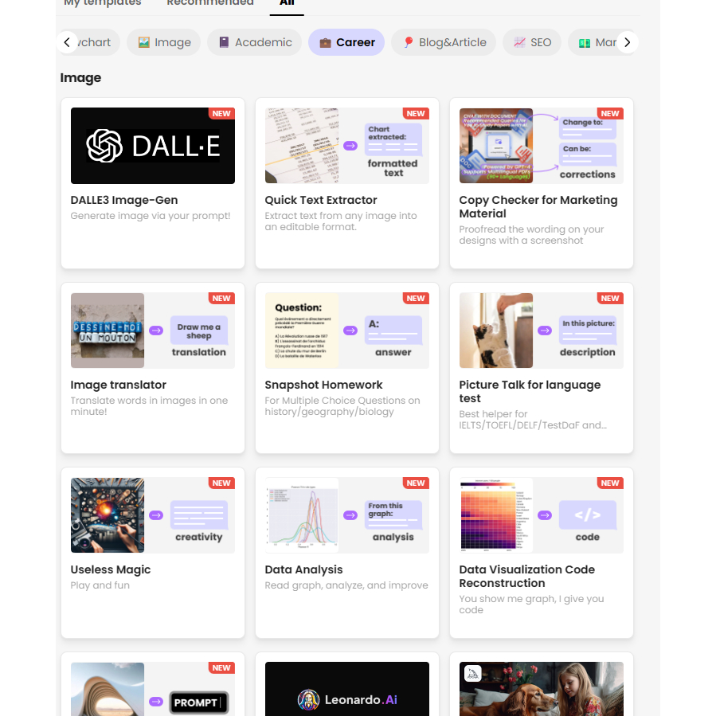Open the DALL·E thumbnail image
Screen dimensions: 716x716
point(153,146)
